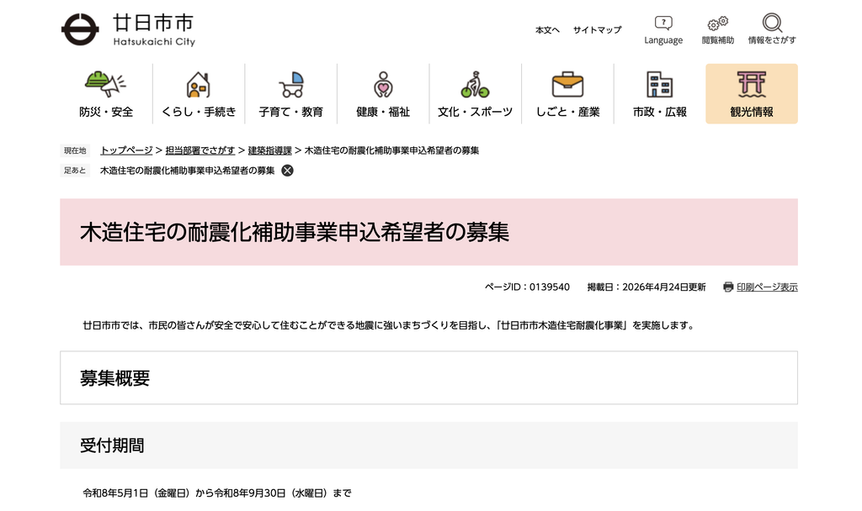Click the printer icon beside 印刷ページ表示
862x511 pixels.
click(728, 287)
